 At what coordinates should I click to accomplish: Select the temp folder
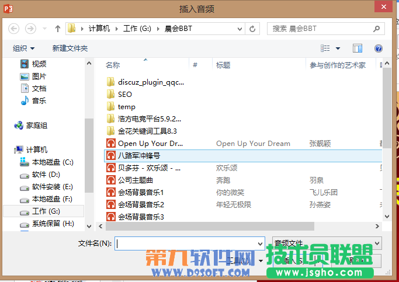[121, 106]
